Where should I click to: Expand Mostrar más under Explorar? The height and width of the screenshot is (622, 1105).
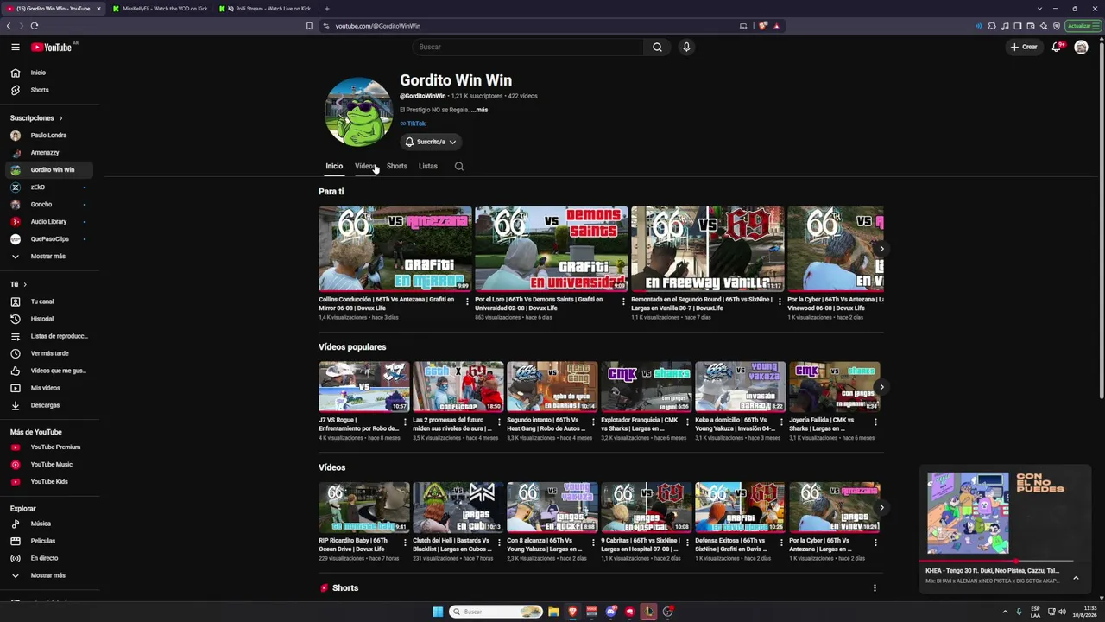click(49, 575)
